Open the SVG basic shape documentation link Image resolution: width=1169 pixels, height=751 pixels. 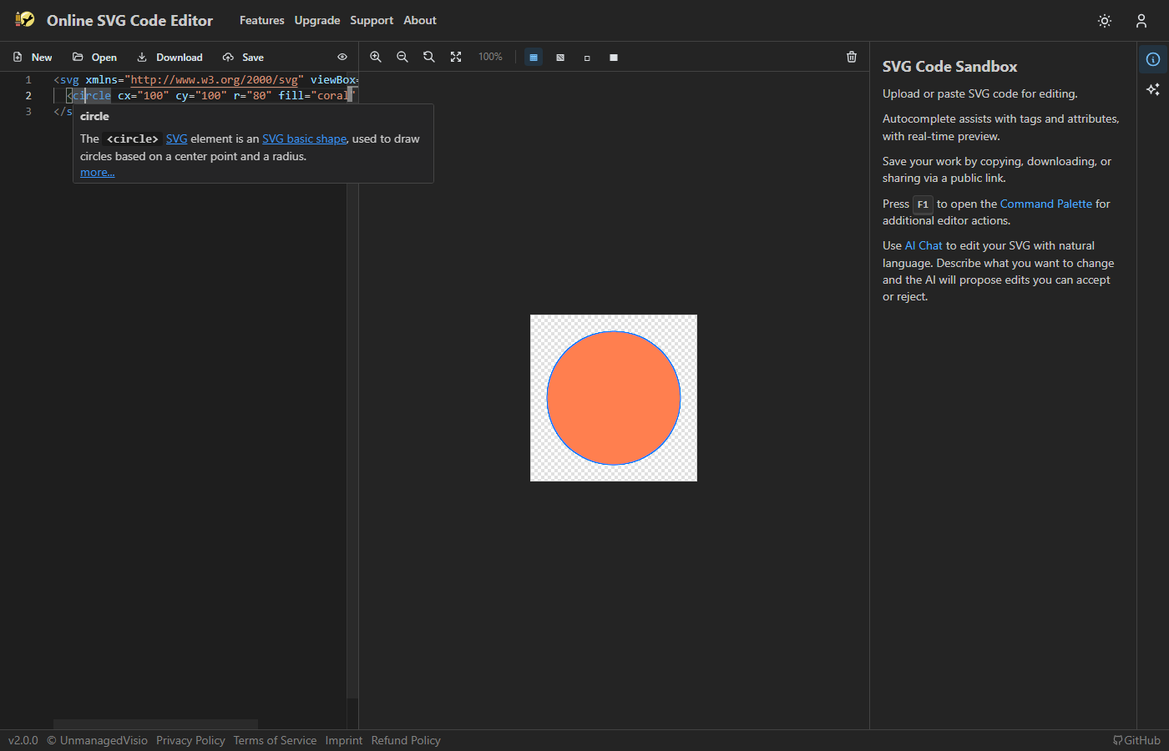coord(304,139)
